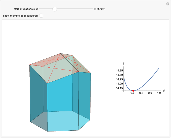Expand slider controls via plus icon beside 0.7071
Screen dimensions: 171x138
[x=95, y=9]
